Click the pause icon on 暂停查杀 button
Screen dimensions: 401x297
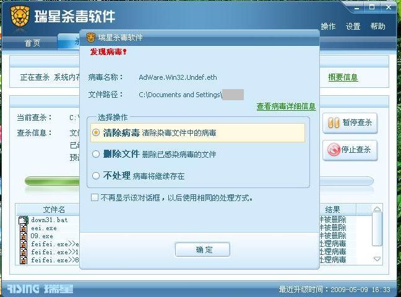(334, 123)
